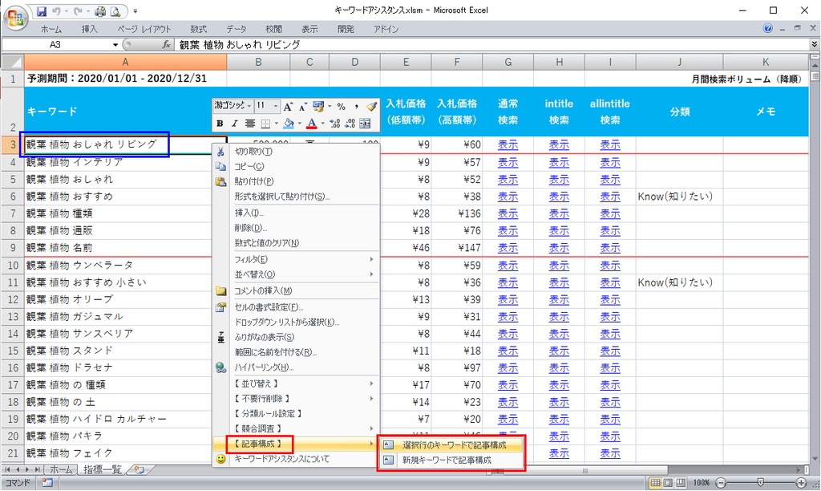The height and width of the screenshot is (491, 821).
Task: Decrease decimal places in mini toolbar
Action: (350, 124)
